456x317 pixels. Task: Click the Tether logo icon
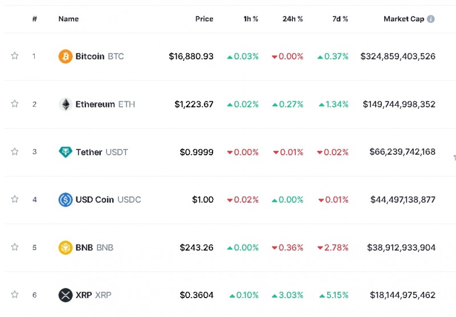(x=66, y=152)
